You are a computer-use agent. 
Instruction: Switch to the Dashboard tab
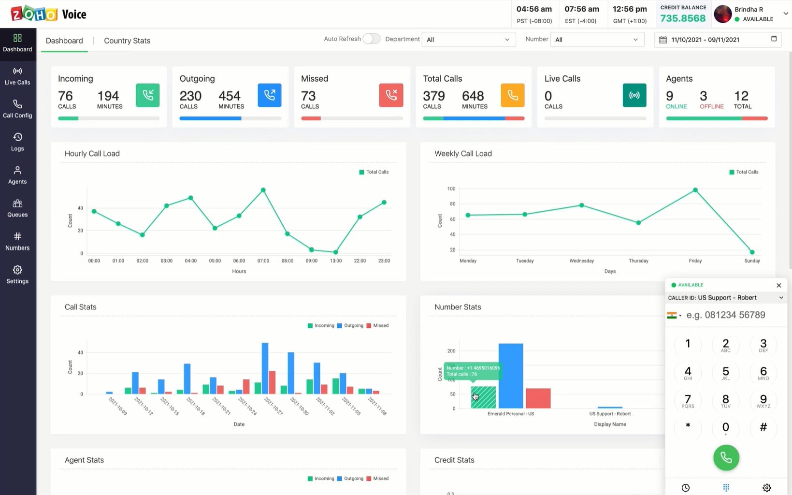pyautogui.click(x=64, y=41)
